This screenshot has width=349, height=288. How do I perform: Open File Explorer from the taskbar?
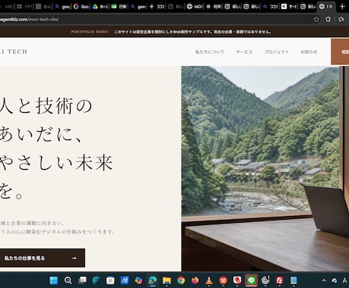click(167, 280)
